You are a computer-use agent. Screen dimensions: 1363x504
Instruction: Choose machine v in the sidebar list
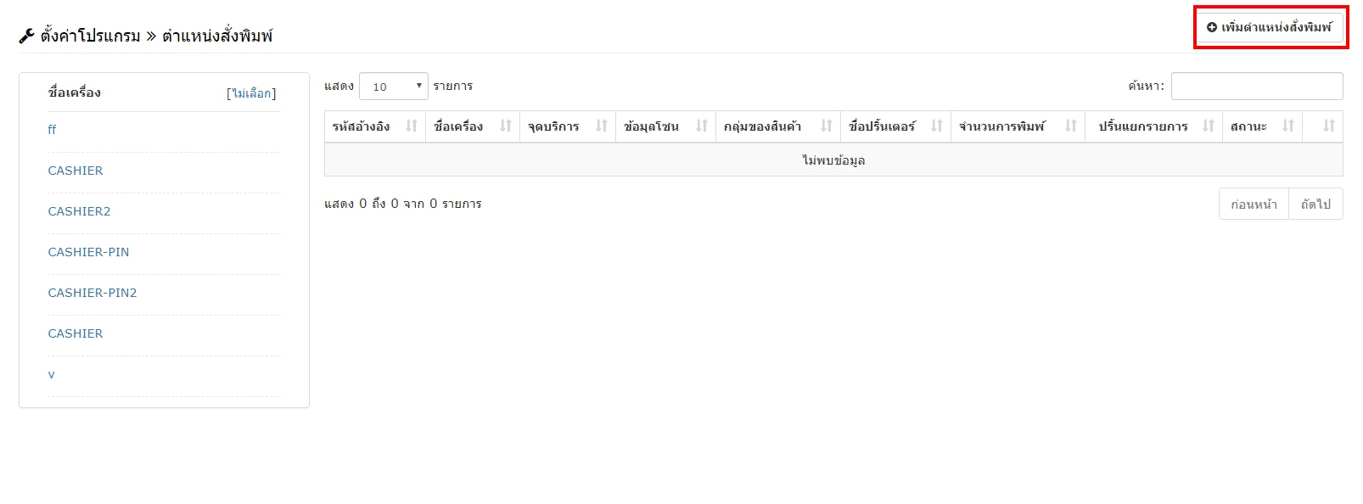(x=51, y=374)
